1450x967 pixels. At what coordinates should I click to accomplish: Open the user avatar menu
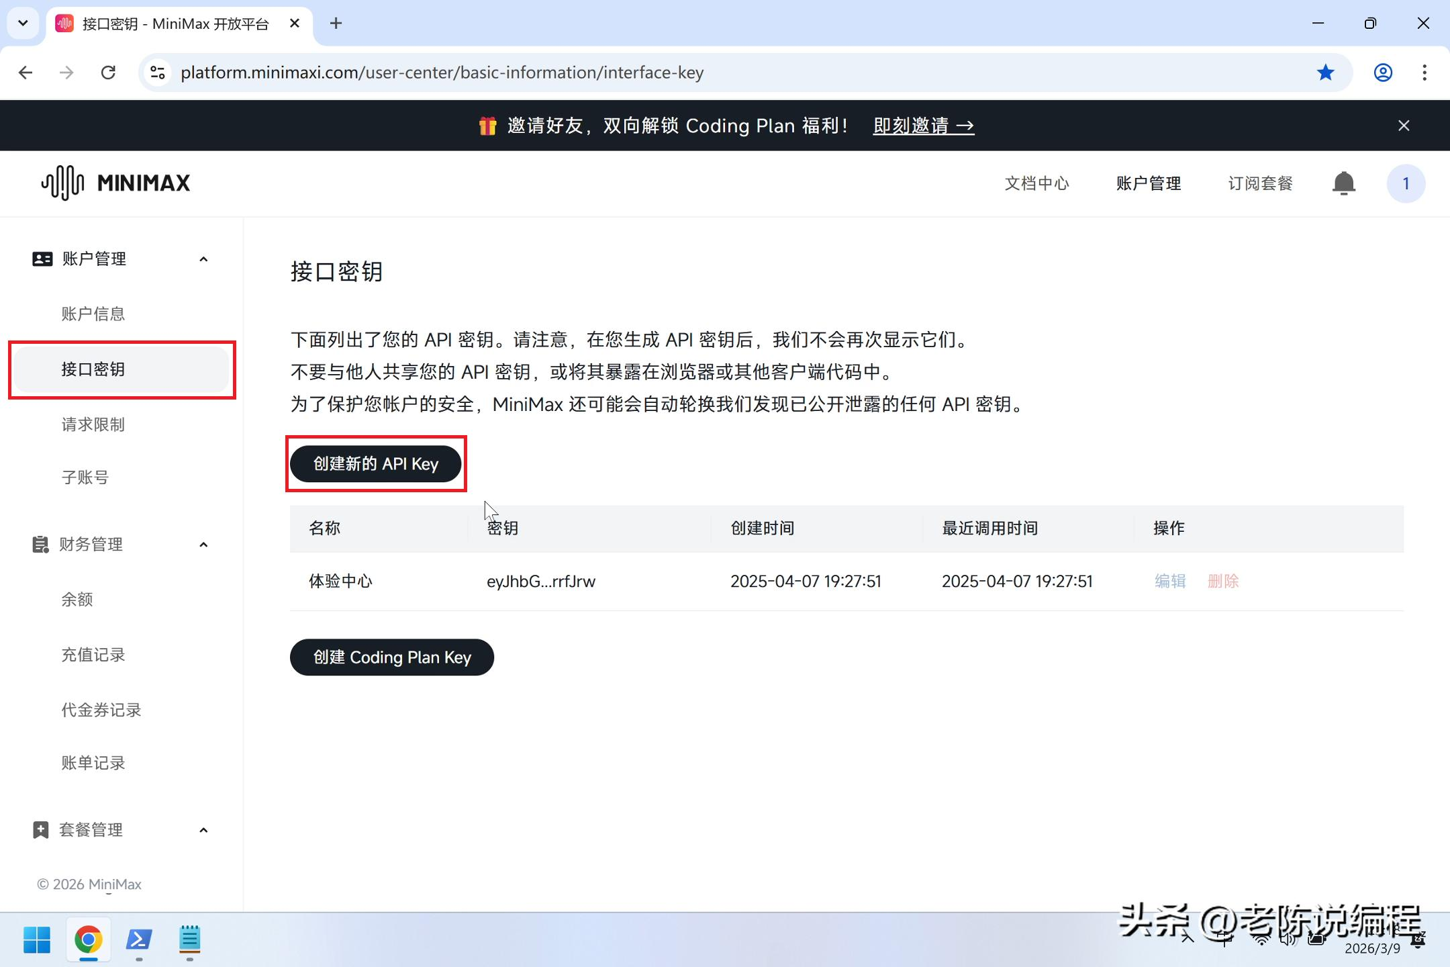tap(1406, 183)
